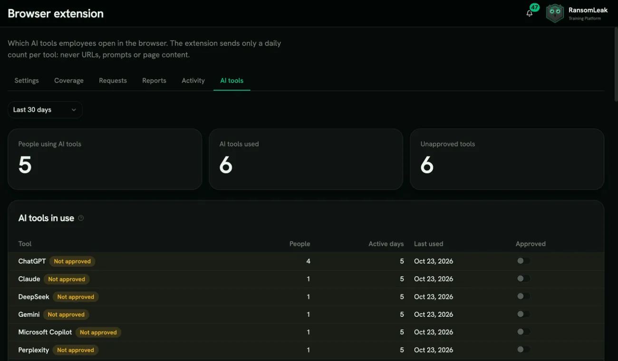
Task: Switch to the Settings tab
Action: tap(27, 81)
